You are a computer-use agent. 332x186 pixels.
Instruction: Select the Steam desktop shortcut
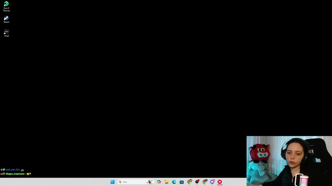click(6, 19)
